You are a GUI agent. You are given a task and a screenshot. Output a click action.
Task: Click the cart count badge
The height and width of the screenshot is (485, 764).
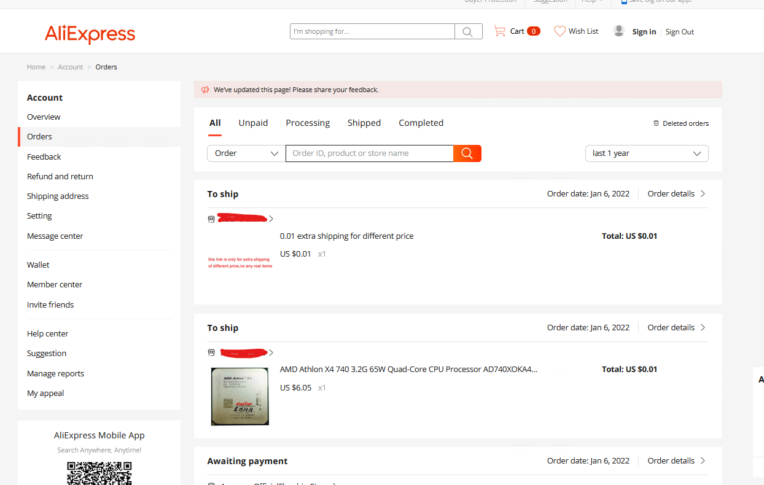[x=534, y=31]
